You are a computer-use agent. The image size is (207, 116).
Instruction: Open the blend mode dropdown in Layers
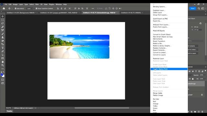[192, 75]
